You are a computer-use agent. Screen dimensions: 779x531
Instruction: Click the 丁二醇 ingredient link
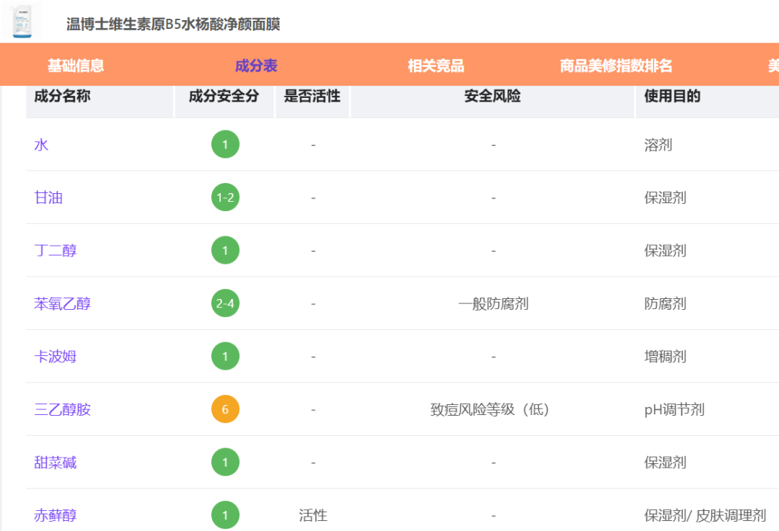click(56, 251)
